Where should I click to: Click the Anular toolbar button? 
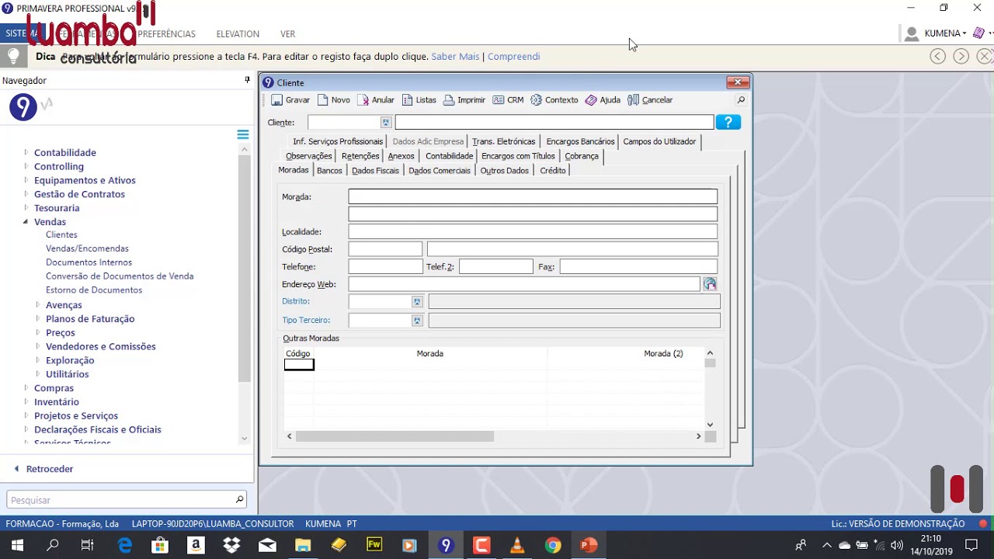click(x=376, y=100)
